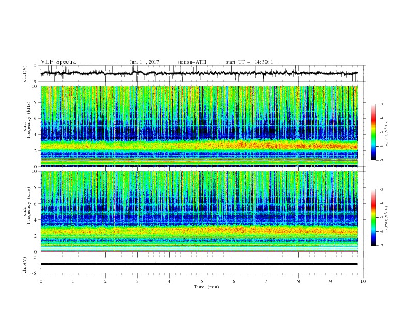Click the "ch.3(V)" axis label
Viewport: 409px width, 316px height.
[x=25, y=265]
